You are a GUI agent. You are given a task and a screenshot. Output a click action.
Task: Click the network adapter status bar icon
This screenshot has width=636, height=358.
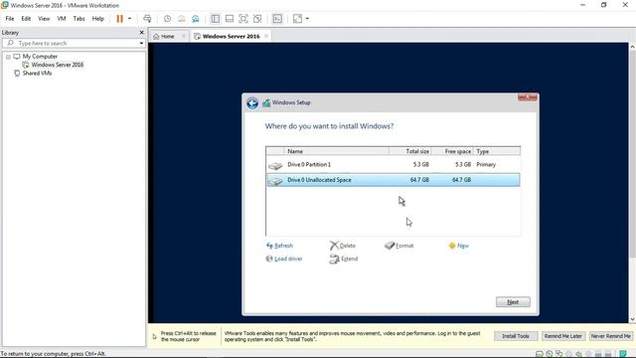point(559,354)
